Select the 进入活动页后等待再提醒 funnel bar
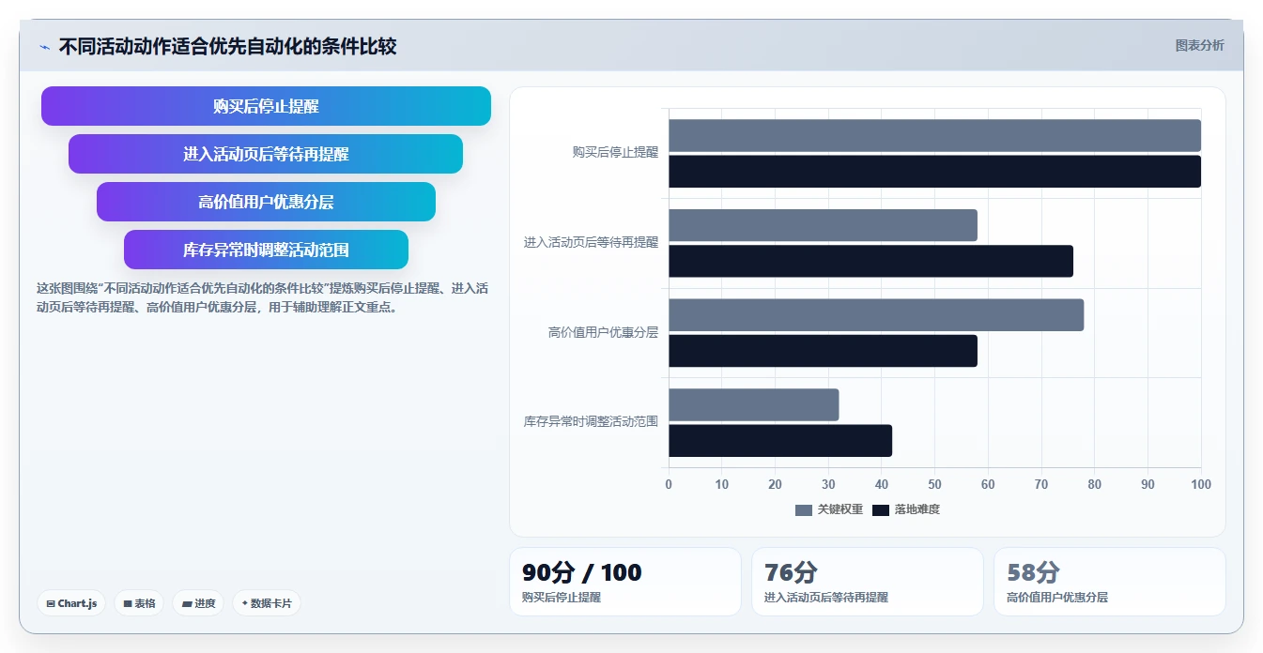 tap(266, 154)
